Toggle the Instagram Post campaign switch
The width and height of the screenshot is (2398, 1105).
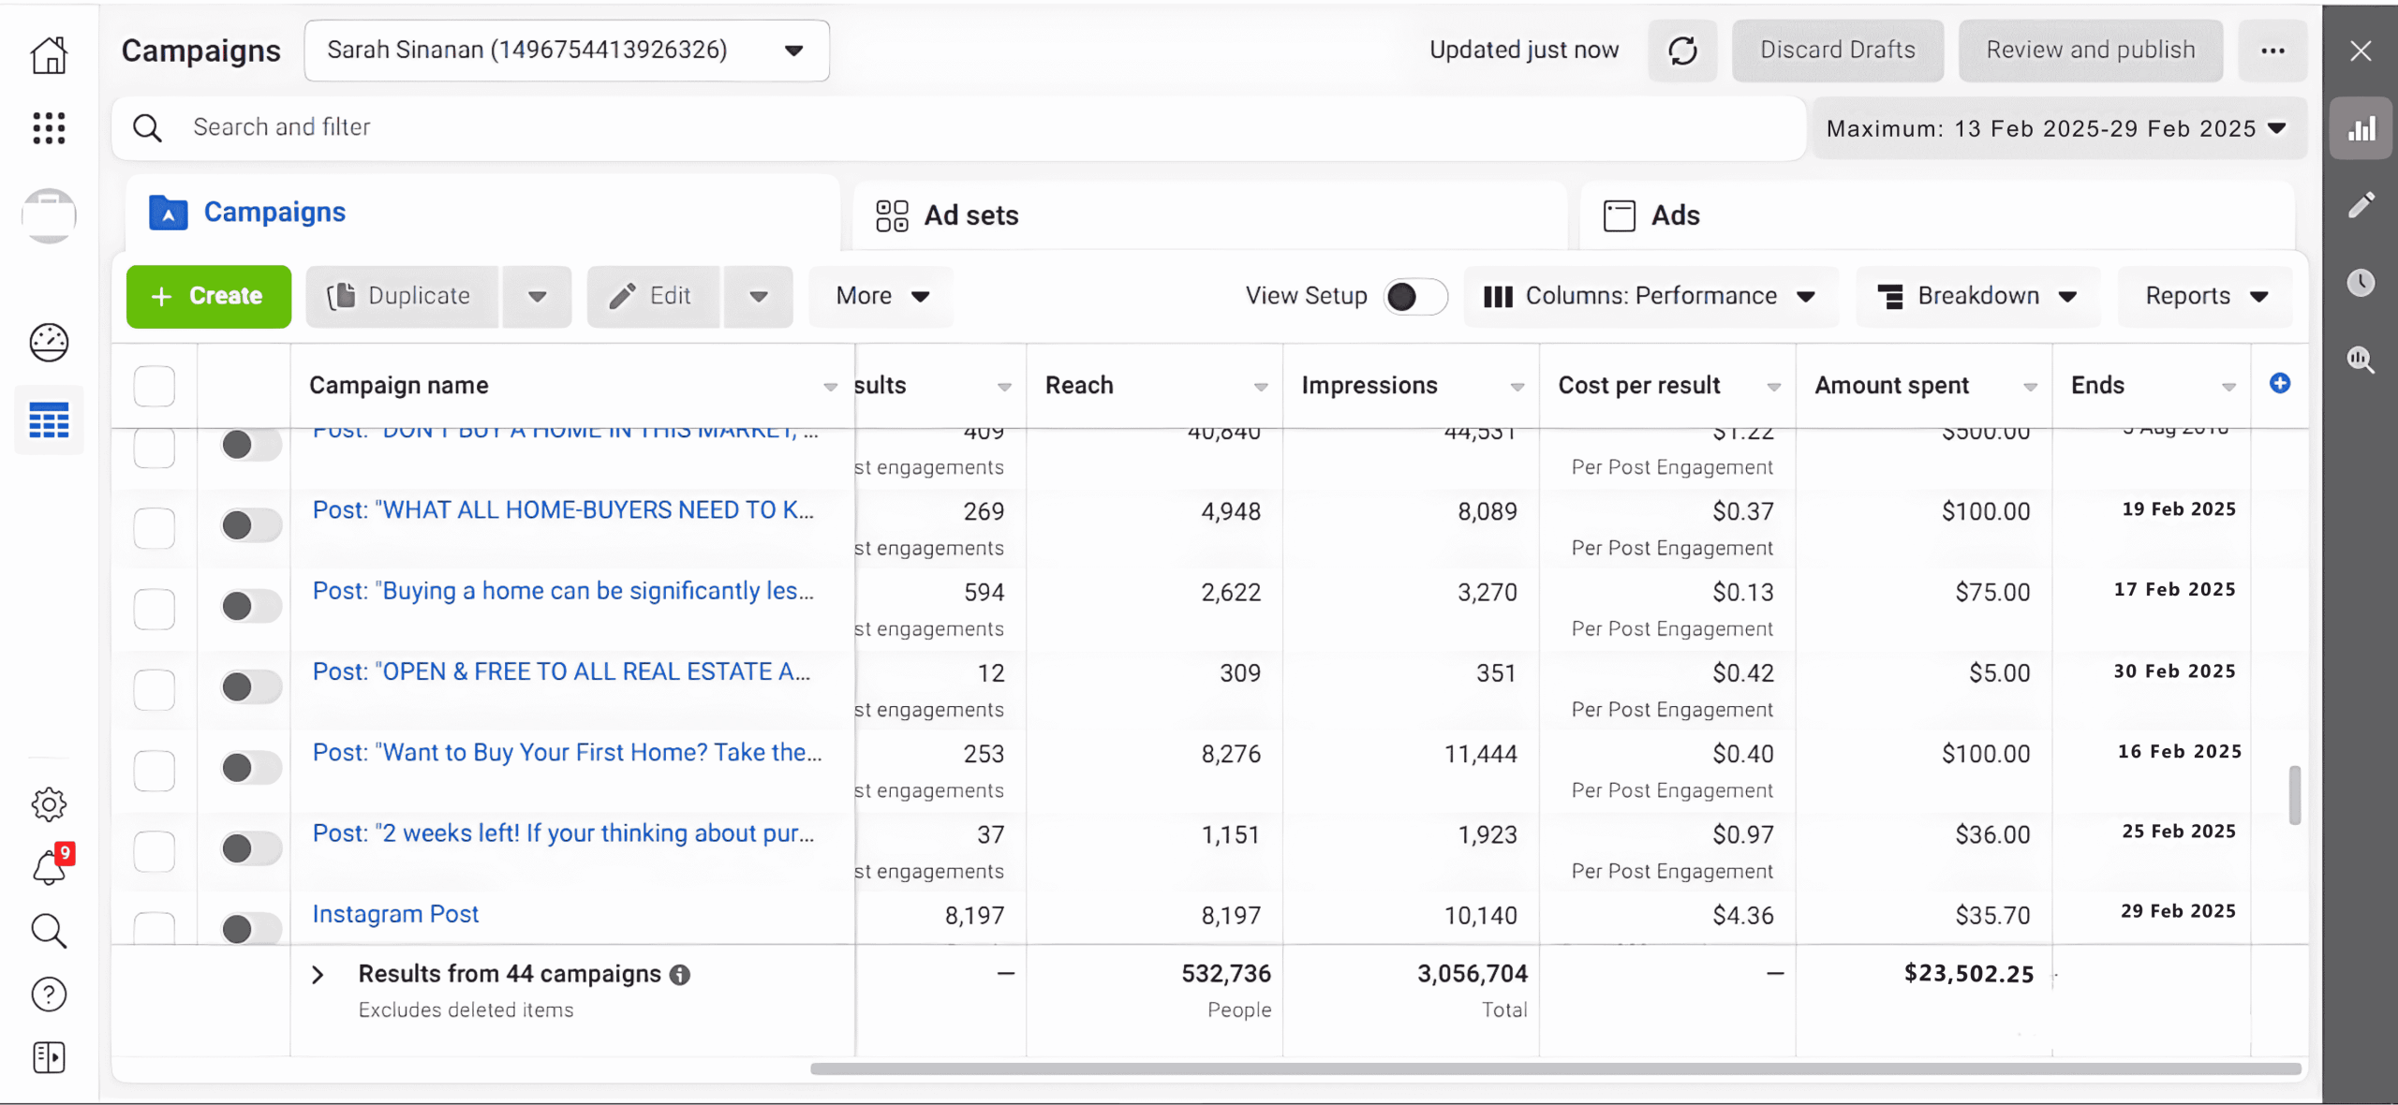[x=250, y=927]
